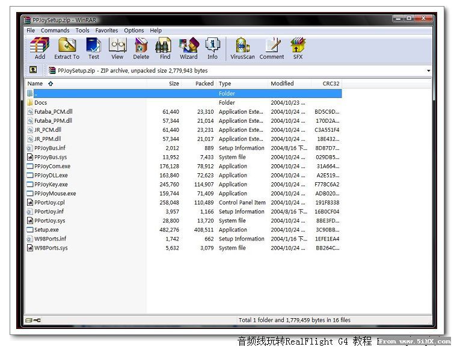Sort by the Size column header
This screenshot has height=347, width=454.
click(164, 84)
